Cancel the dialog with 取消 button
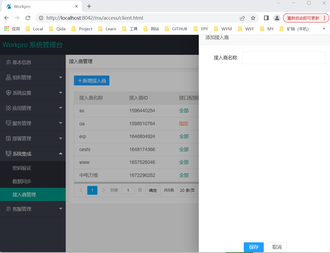 point(277,247)
